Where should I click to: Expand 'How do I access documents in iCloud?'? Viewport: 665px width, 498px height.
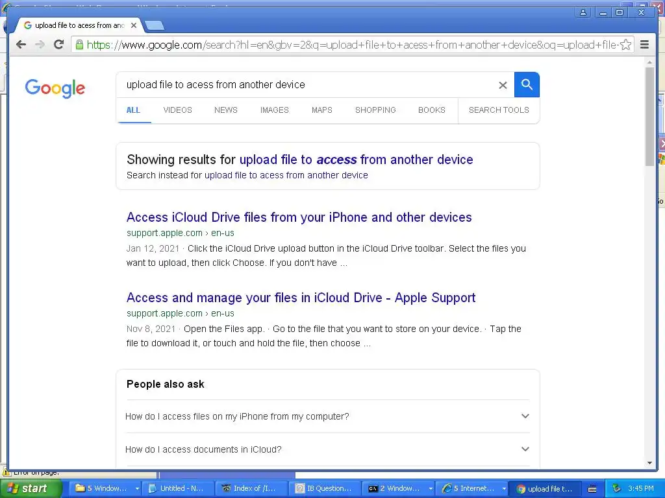[x=327, y=449]
